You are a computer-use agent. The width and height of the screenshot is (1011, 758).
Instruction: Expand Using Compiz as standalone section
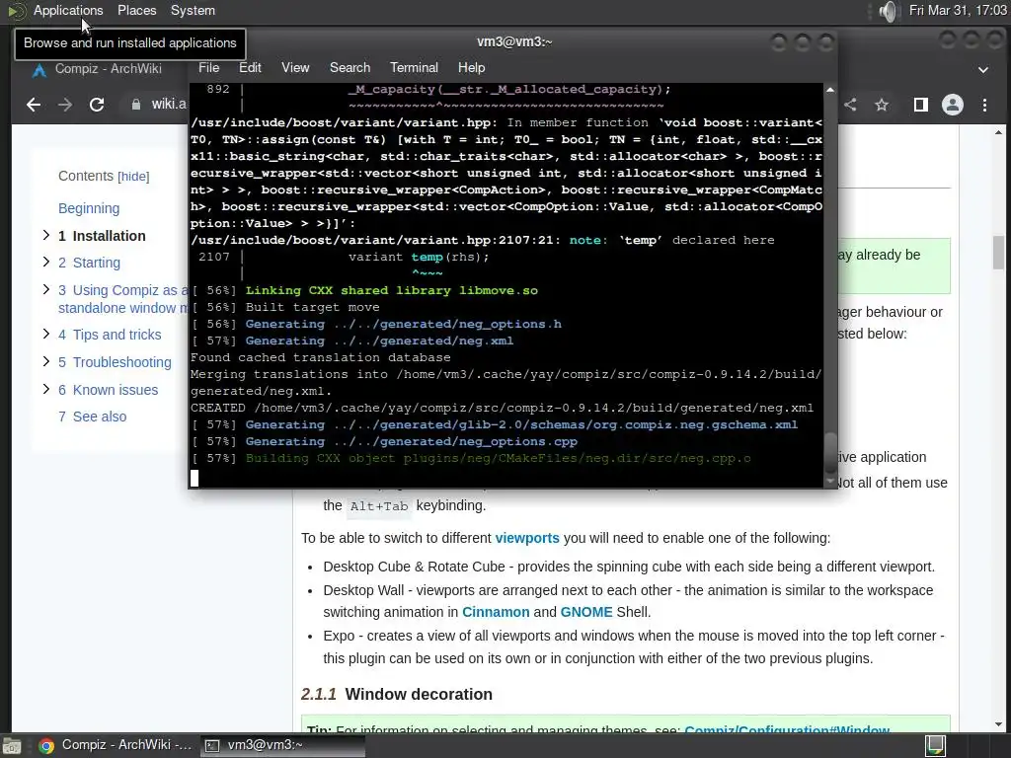[45, 289]
